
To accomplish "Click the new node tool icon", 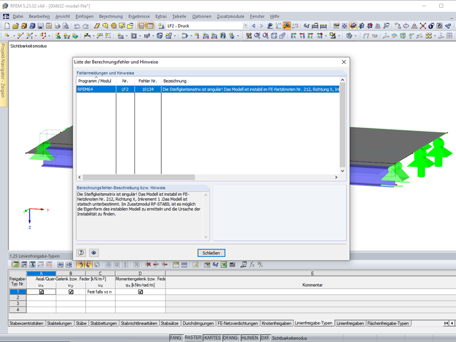I will 7,36.
